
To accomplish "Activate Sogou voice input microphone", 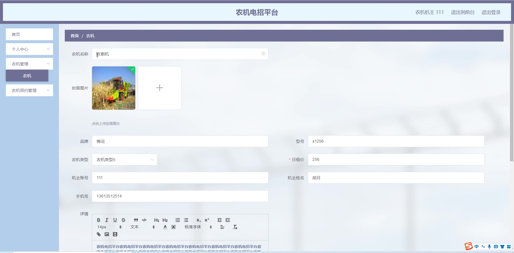I will point(489,247).
